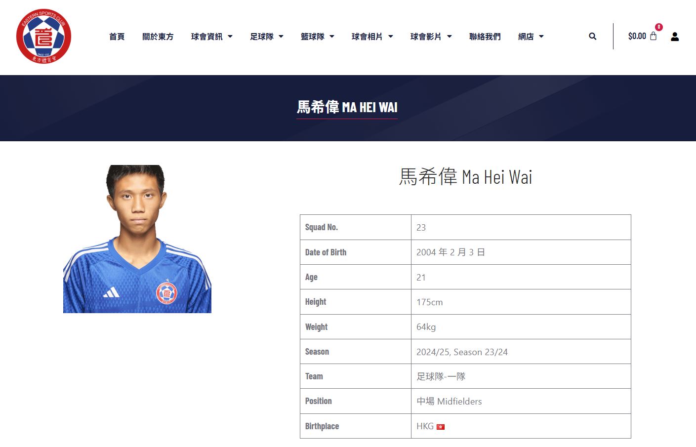Expand the 足球隊 dropdown arrow

click(x=281, y=37)
